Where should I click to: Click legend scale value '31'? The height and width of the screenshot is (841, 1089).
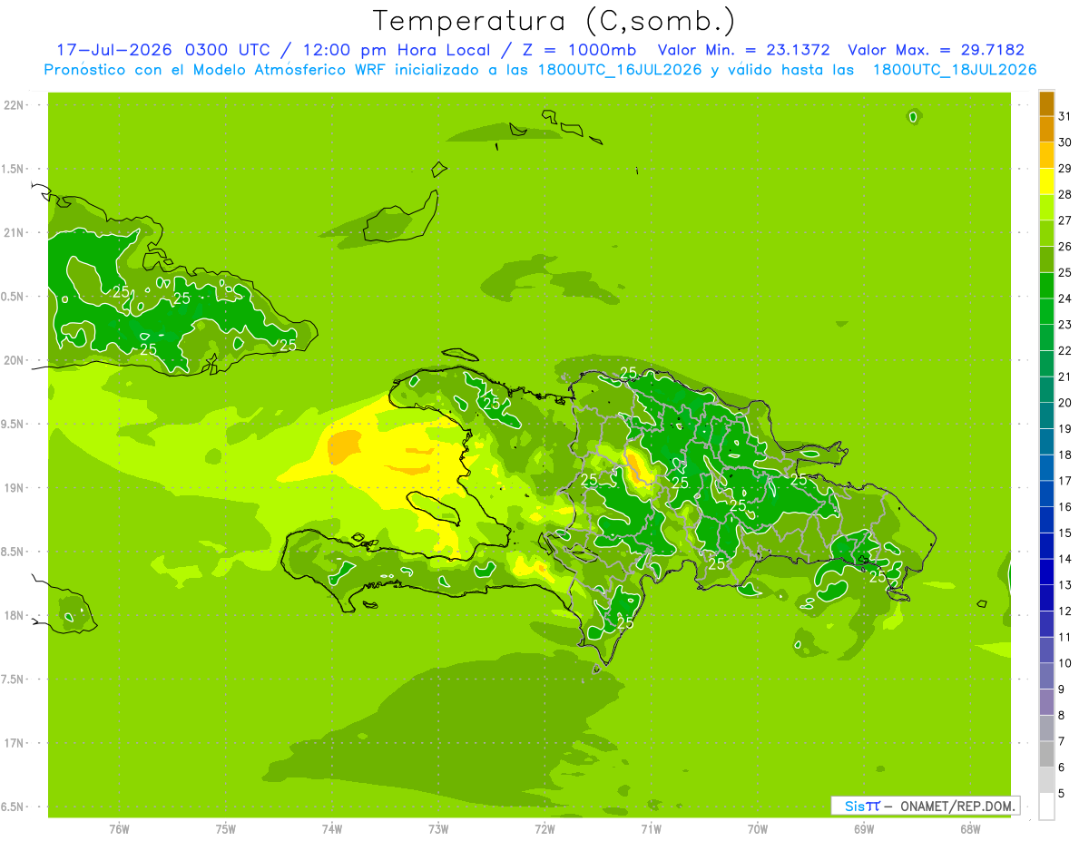click(x=1064, y=116)
